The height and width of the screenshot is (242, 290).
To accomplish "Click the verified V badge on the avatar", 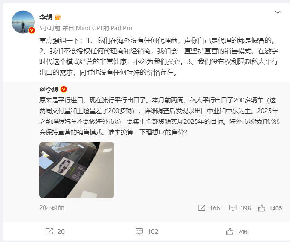I will 32,30.
